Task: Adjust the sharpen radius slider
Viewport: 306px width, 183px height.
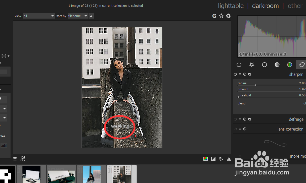Action: (x=272, y=84)
